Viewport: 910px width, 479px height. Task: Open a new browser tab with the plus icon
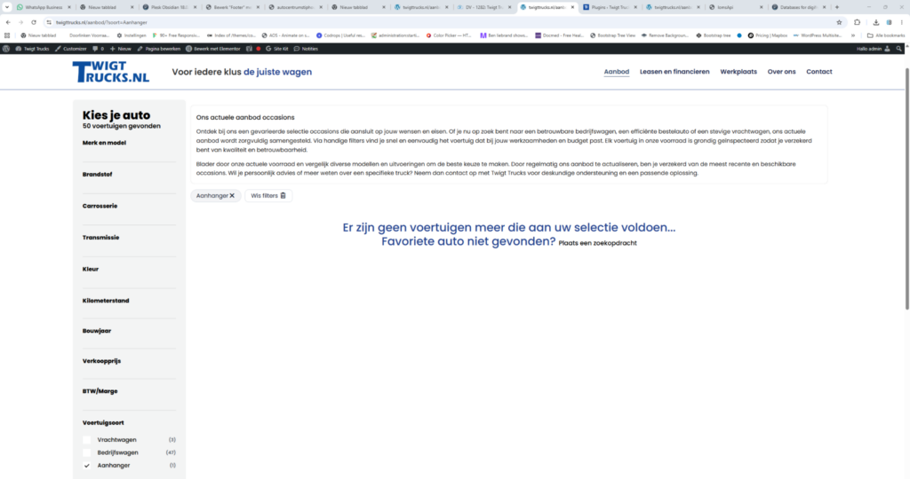(x=837, y=7)
